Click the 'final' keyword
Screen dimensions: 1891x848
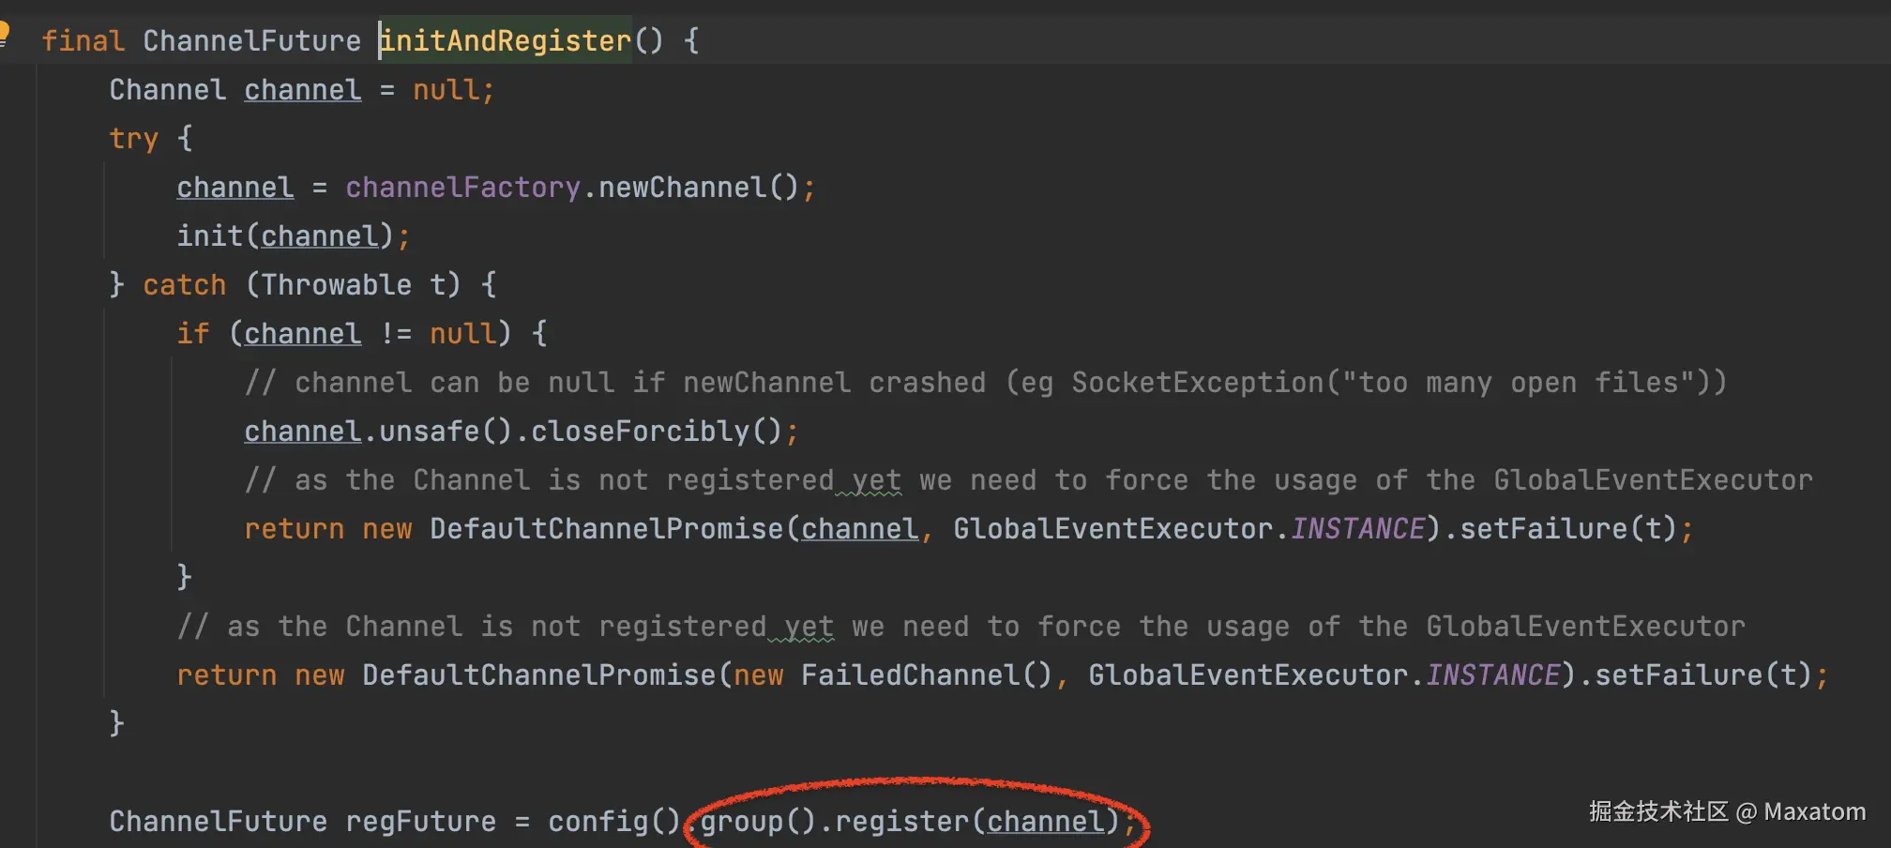tap(83, 40)
